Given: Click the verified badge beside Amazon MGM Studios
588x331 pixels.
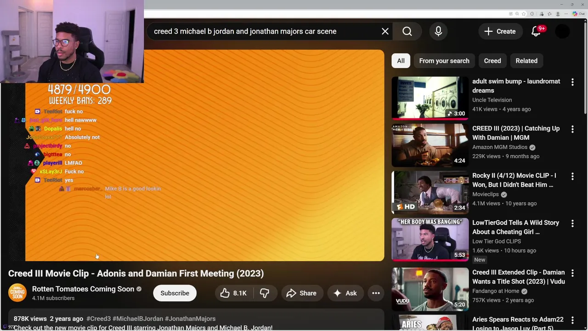Looking at the screenshot, I should pyautogui.click(x=532, y=147).
